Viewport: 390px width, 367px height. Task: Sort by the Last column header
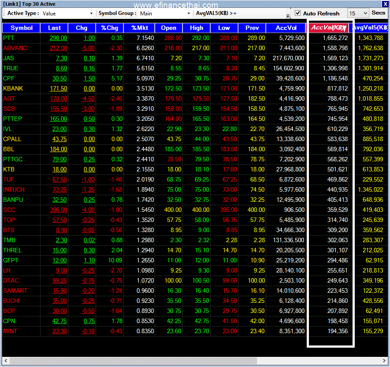(x=54, y=28)
